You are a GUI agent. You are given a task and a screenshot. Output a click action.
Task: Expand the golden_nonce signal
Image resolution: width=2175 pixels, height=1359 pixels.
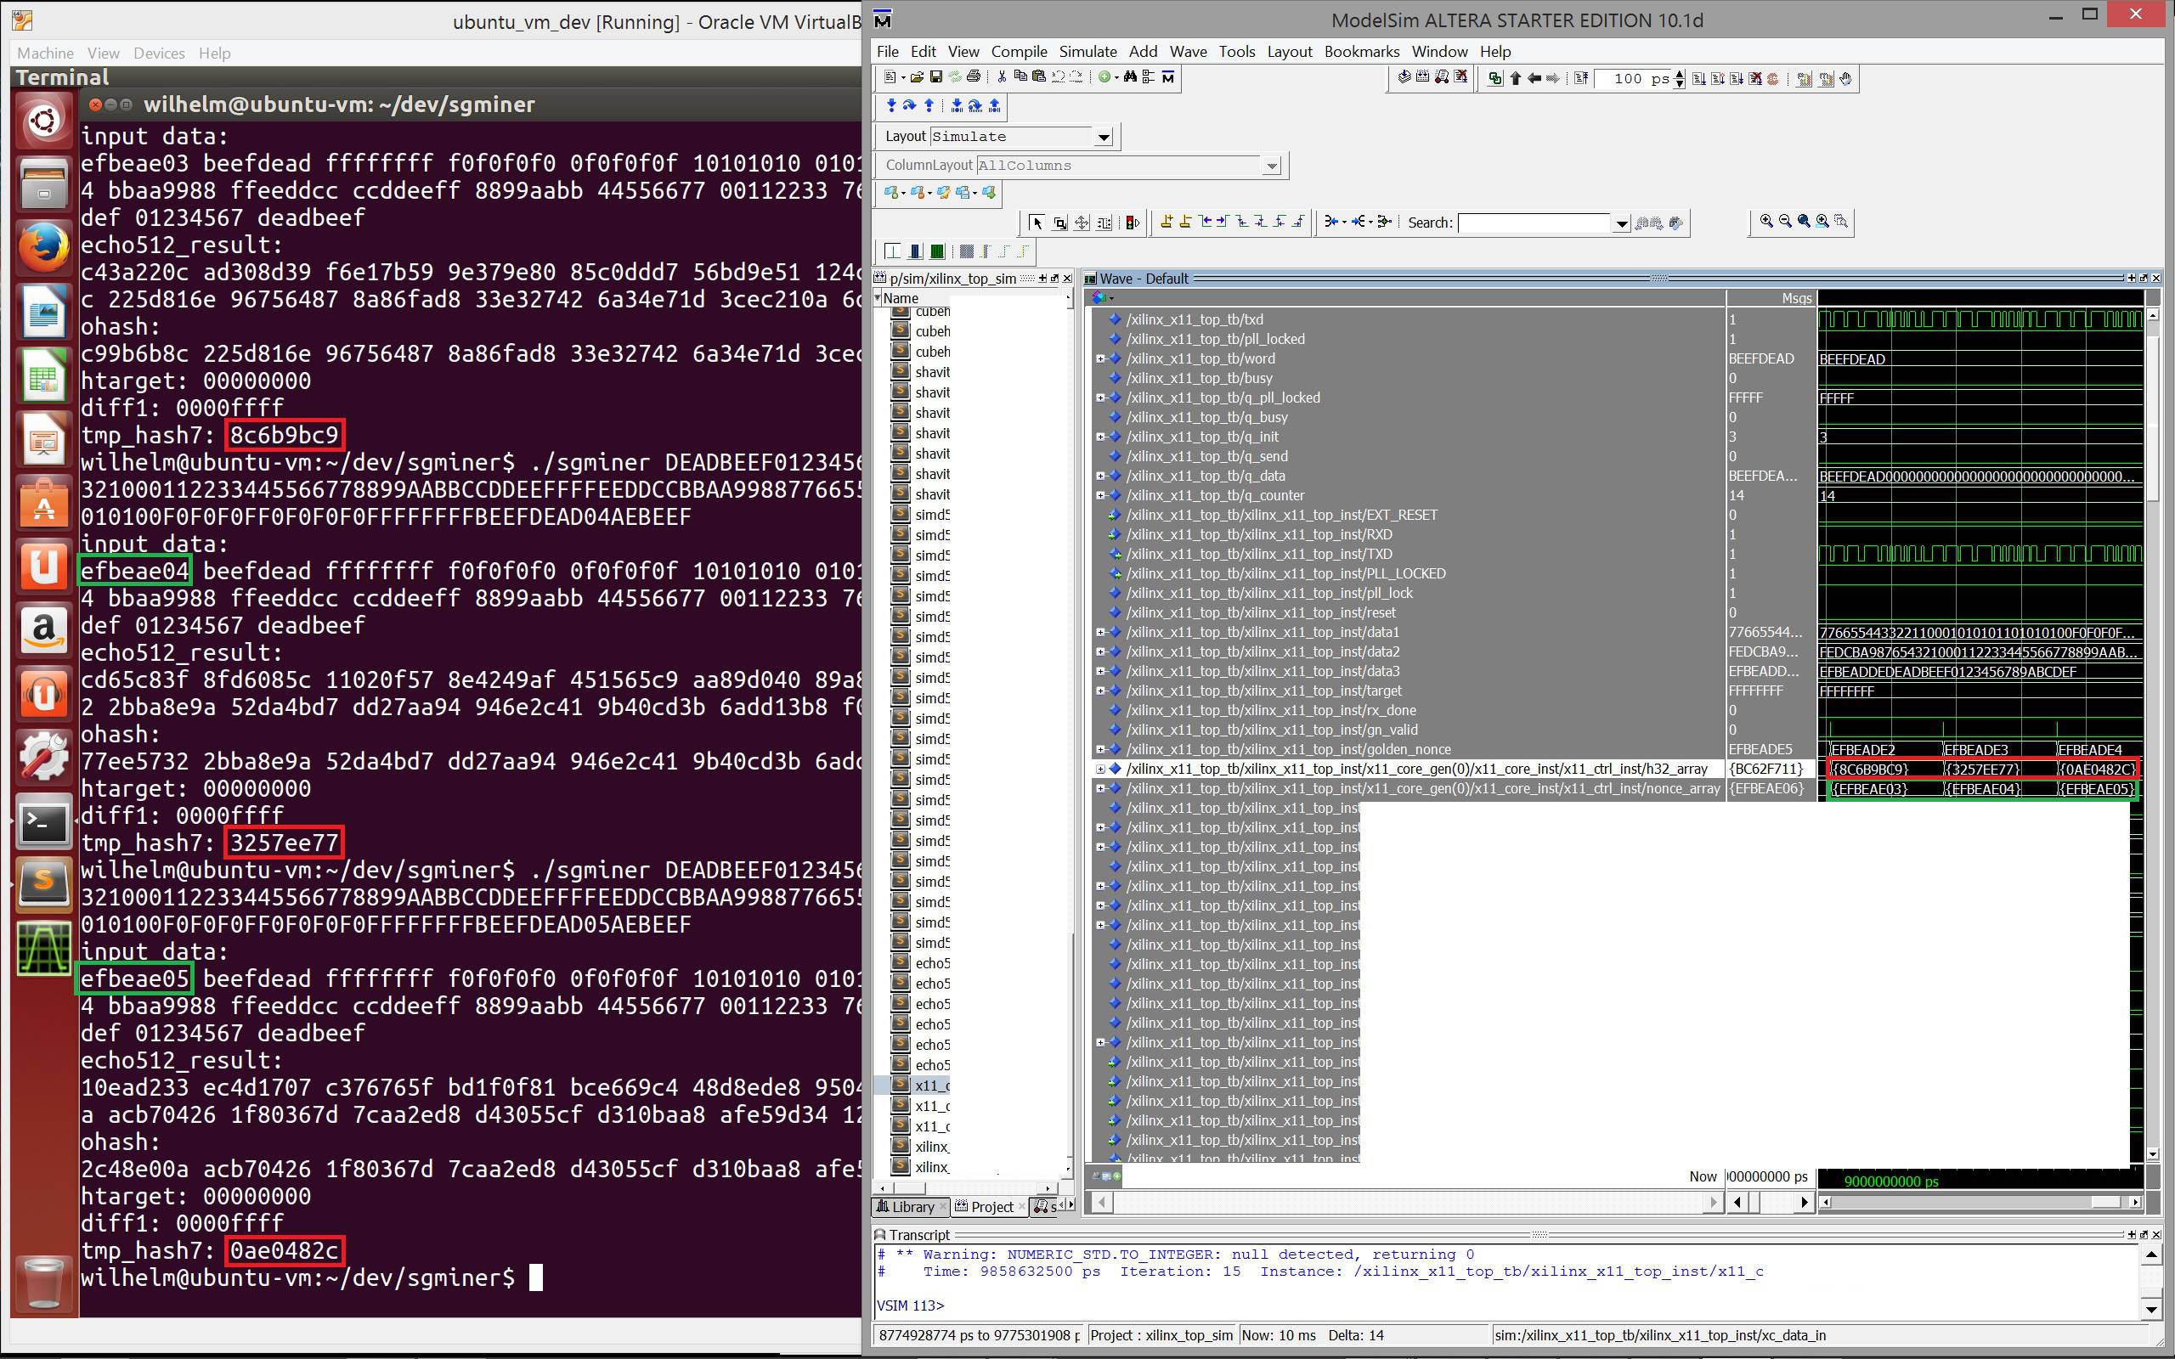tap(1100, 750)
